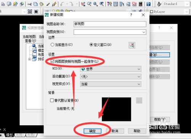This screenshot has width=191, height=139.
Task: Switch to the 模型 tab
Action: pos(9,135)
